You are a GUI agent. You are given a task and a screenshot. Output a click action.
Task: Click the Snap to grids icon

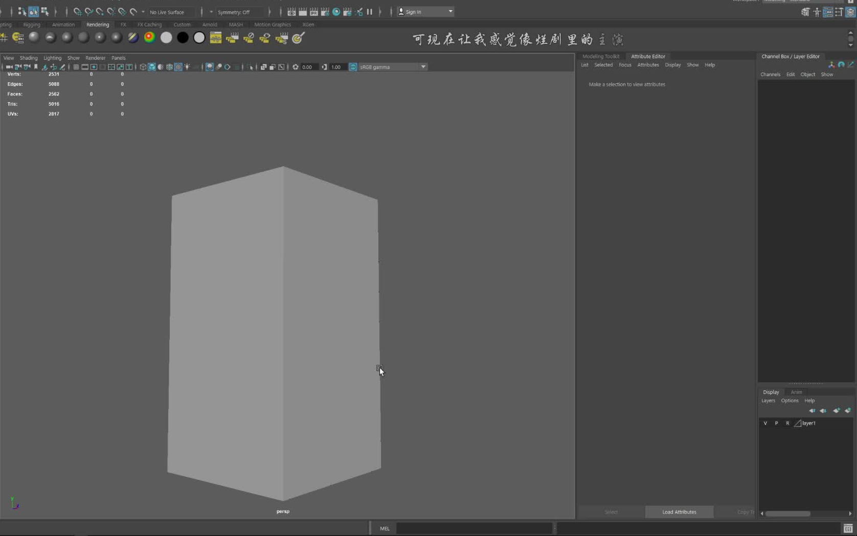77,12
